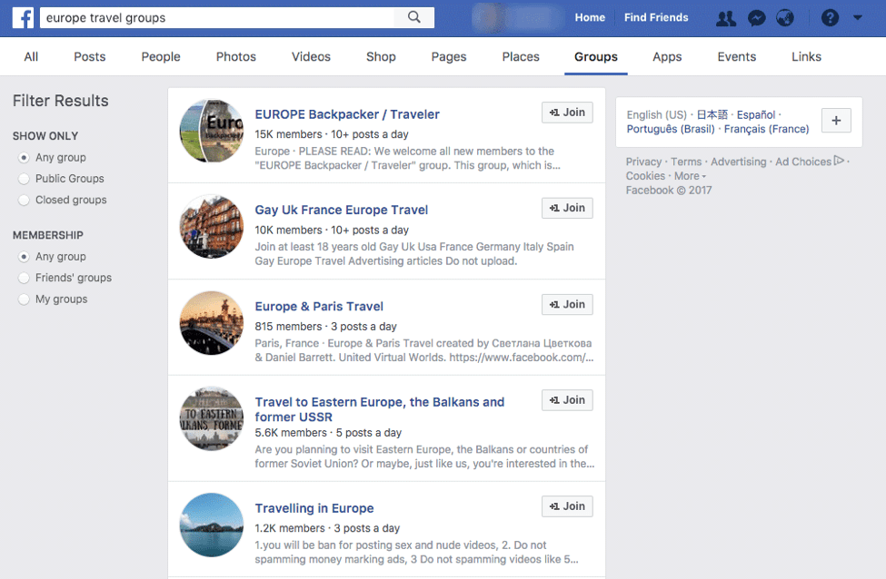Choose Friends' groups membership filter
The image size is (886, 579).
click(25, 278)
